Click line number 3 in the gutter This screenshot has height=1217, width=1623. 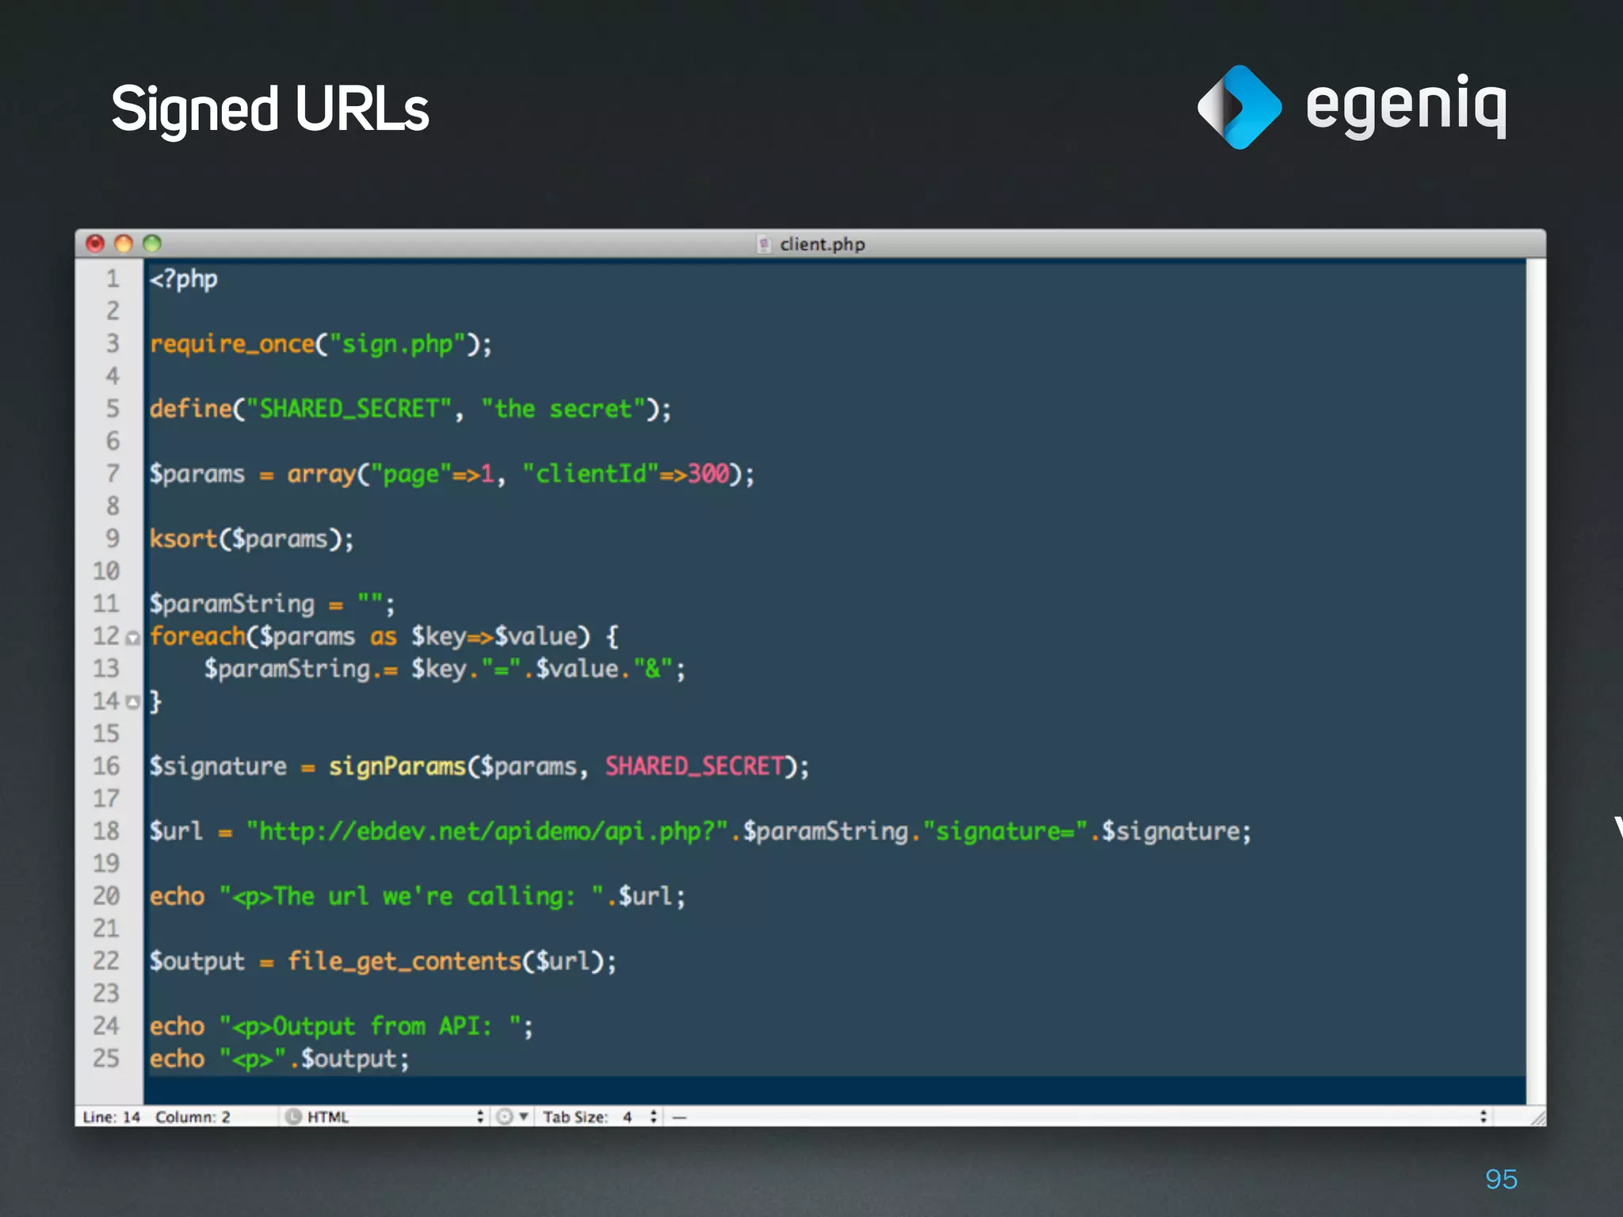(x=113, y=344)
